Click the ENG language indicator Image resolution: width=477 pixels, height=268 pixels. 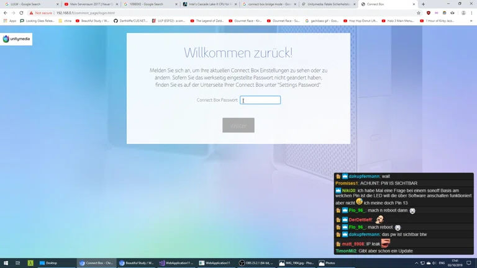coord(442,263)
